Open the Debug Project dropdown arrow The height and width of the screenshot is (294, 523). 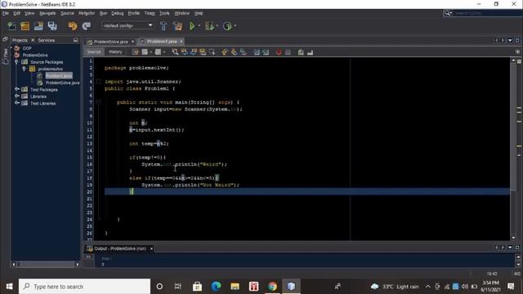[x=217, y=25]
